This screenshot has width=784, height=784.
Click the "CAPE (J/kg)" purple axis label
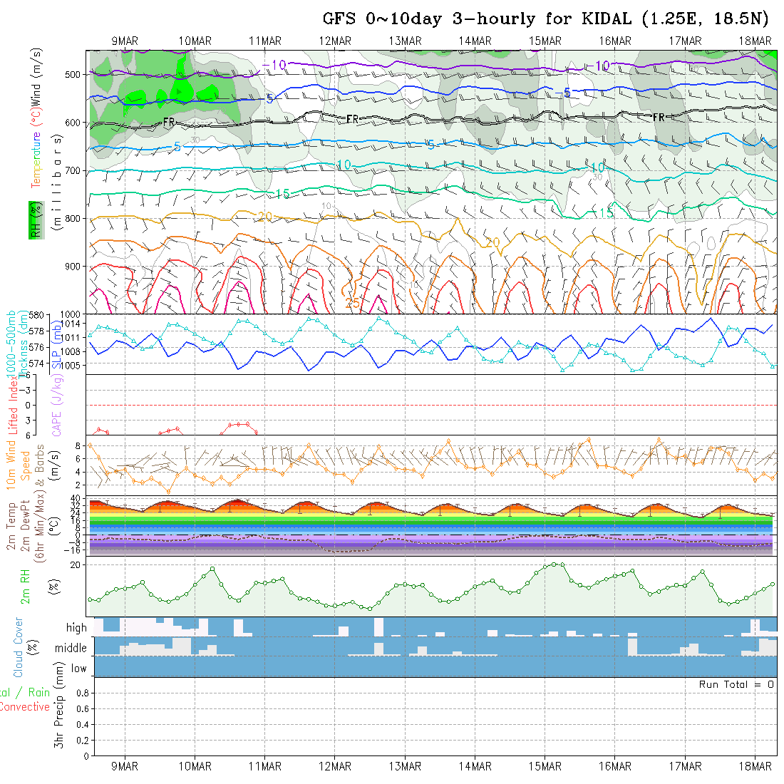click(56, 406)
